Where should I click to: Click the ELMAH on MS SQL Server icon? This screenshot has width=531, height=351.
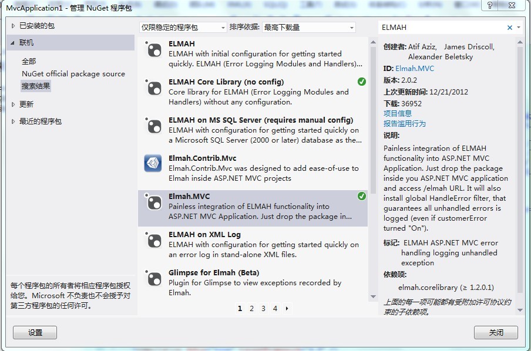153,126
